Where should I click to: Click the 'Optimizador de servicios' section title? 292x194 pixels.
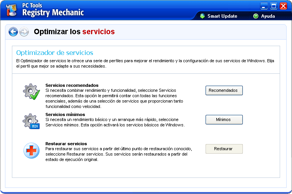point(55,53)
